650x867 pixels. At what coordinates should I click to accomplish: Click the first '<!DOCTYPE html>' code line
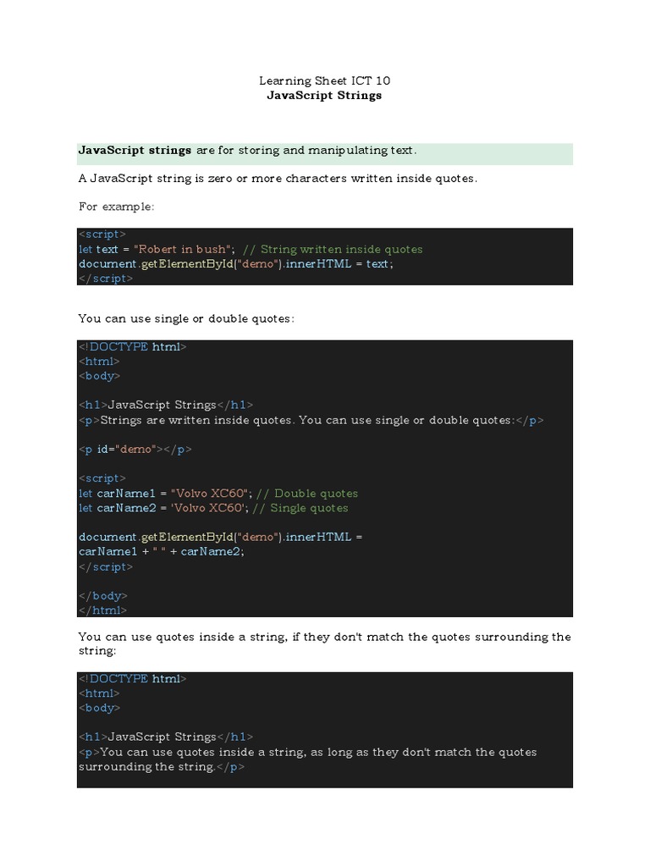coord(132,346)
